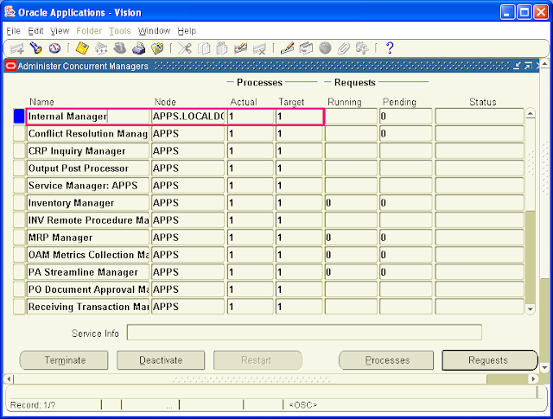Select the CRP Inquiry Manager name field

[x=88, y=151]
